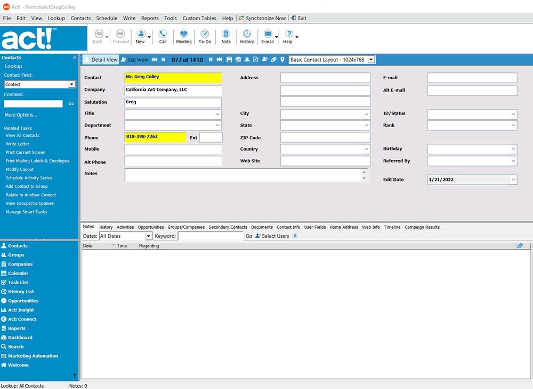
Task: Click the Keyword input field
Action: [210, 236]
